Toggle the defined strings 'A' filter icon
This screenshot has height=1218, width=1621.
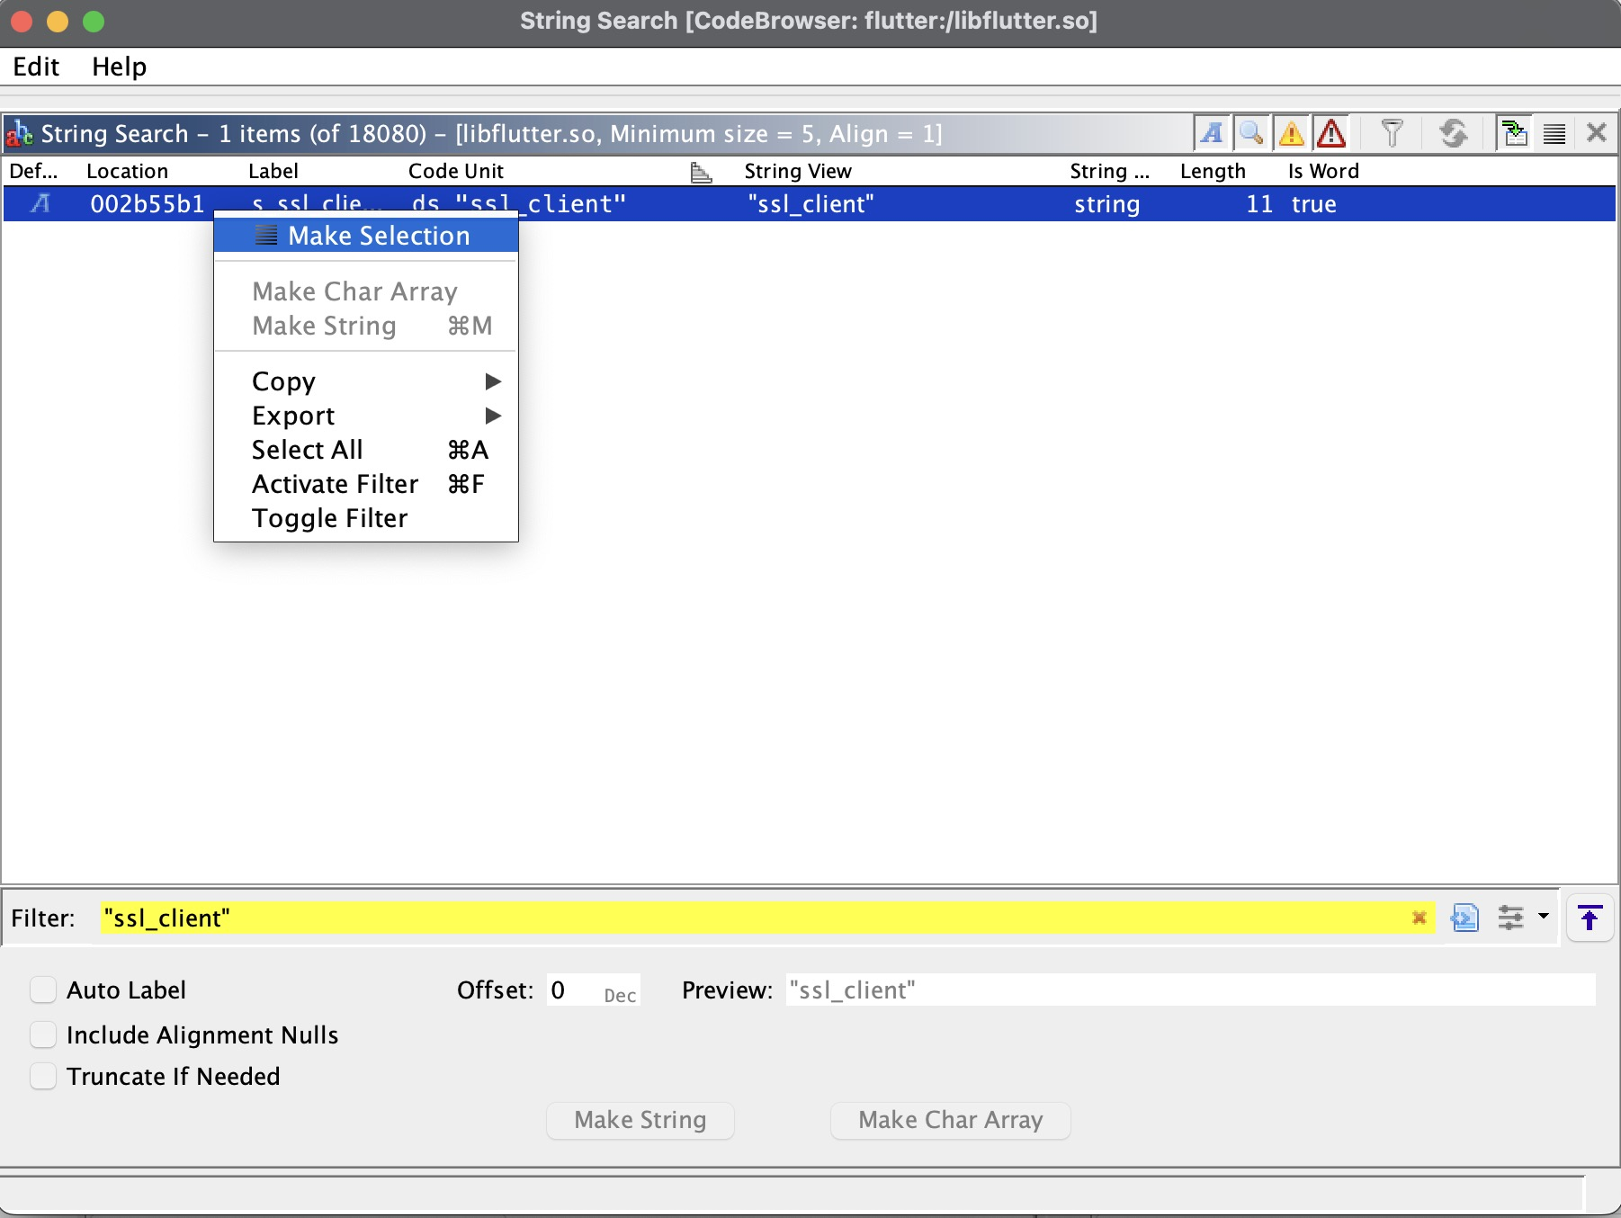pos(1212,133)
